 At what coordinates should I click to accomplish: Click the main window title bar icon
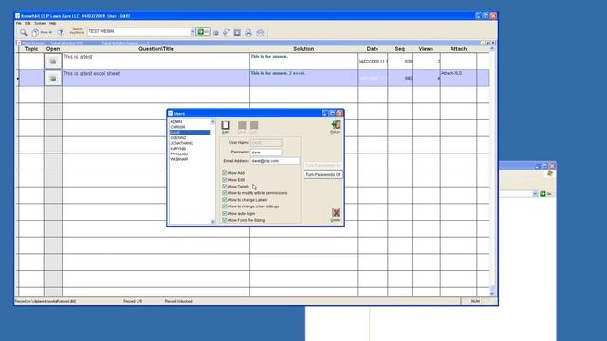click(17, 16)
